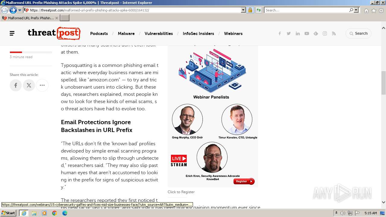Click the search magnifier in IE search box
The width and height of the screenshot is (386, 217).
click(351, 10)
